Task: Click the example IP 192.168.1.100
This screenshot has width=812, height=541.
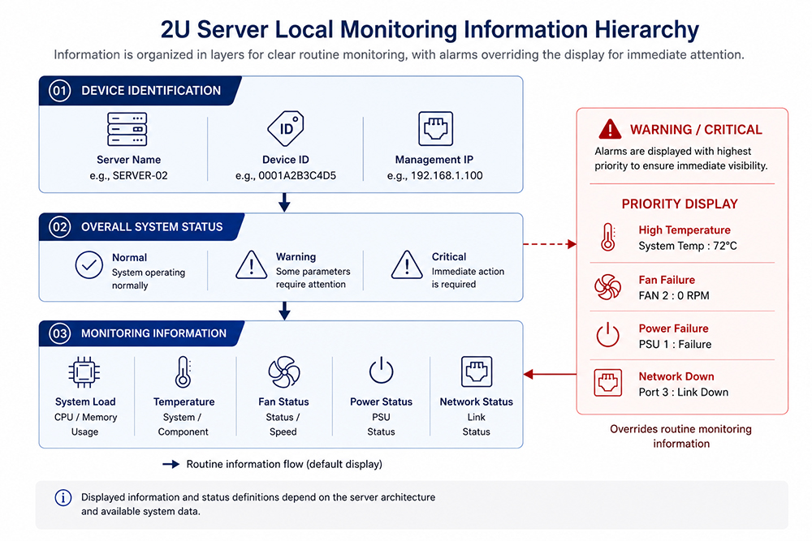Action: (x=447, y=176)
